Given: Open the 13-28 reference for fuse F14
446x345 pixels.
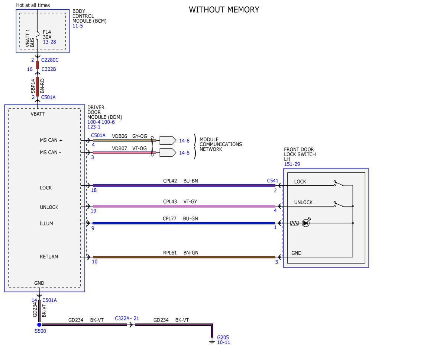Looking at the screenshot, I should point(49,42).
